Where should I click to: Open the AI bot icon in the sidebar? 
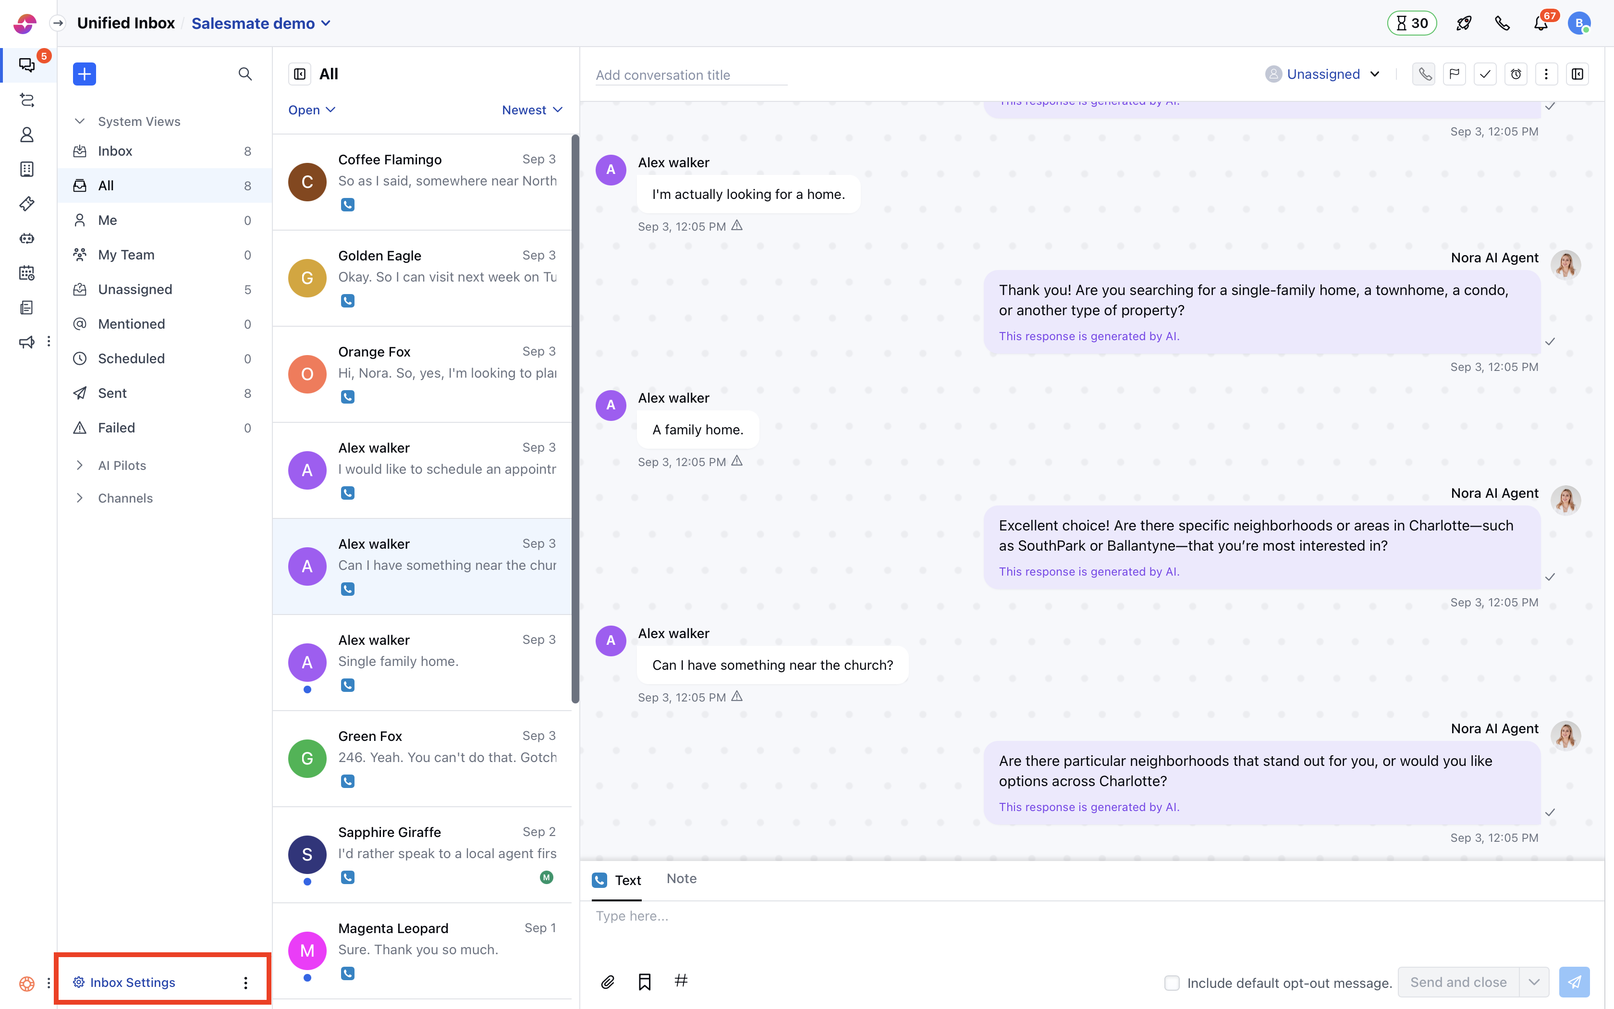[27, 238]
